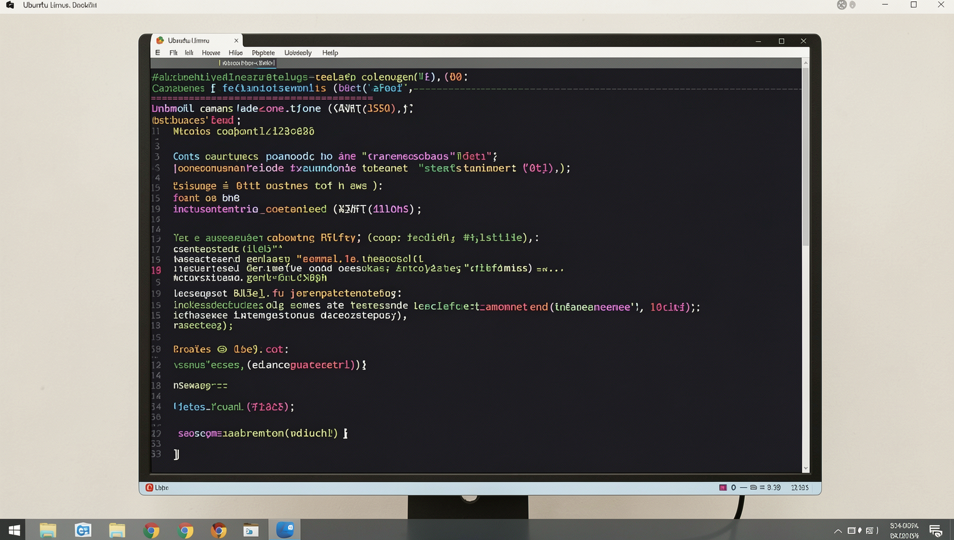Click the scrollbar down arrow in editor
This screenshot has width=954, height=540.
click(x=806, y=468)
